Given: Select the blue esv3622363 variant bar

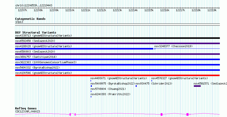Looking at the screenshot, I should [x=117, y=65].
